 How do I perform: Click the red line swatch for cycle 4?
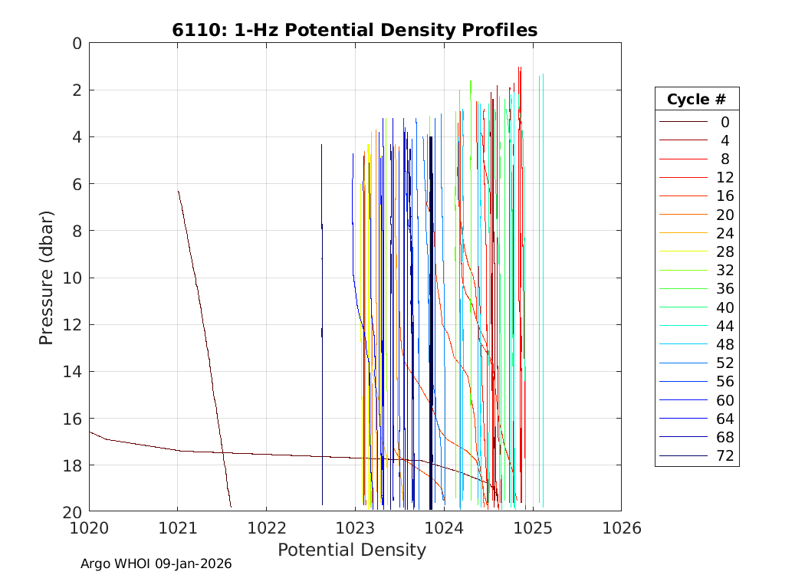pyautogui.click(x=682, y=140)
